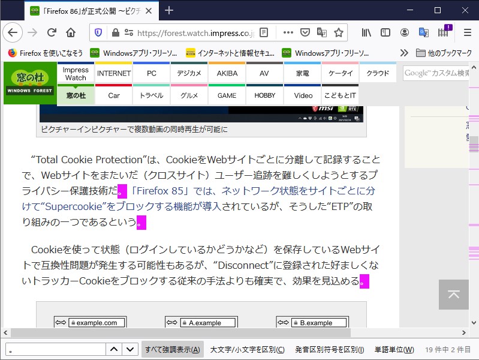Open トラベル category tab
Viewport: 479px width, 360px height.
click(152, 95)
